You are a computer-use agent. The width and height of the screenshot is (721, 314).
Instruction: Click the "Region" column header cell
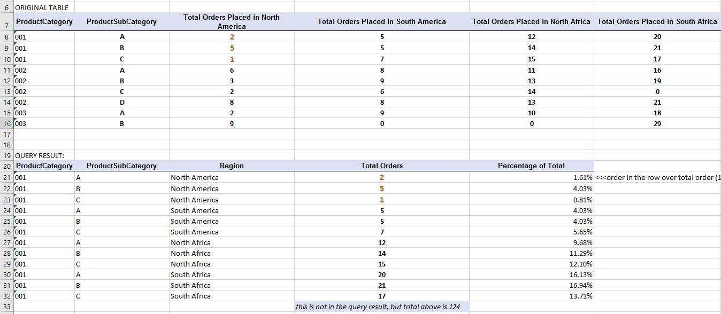(x=232, y=166)
